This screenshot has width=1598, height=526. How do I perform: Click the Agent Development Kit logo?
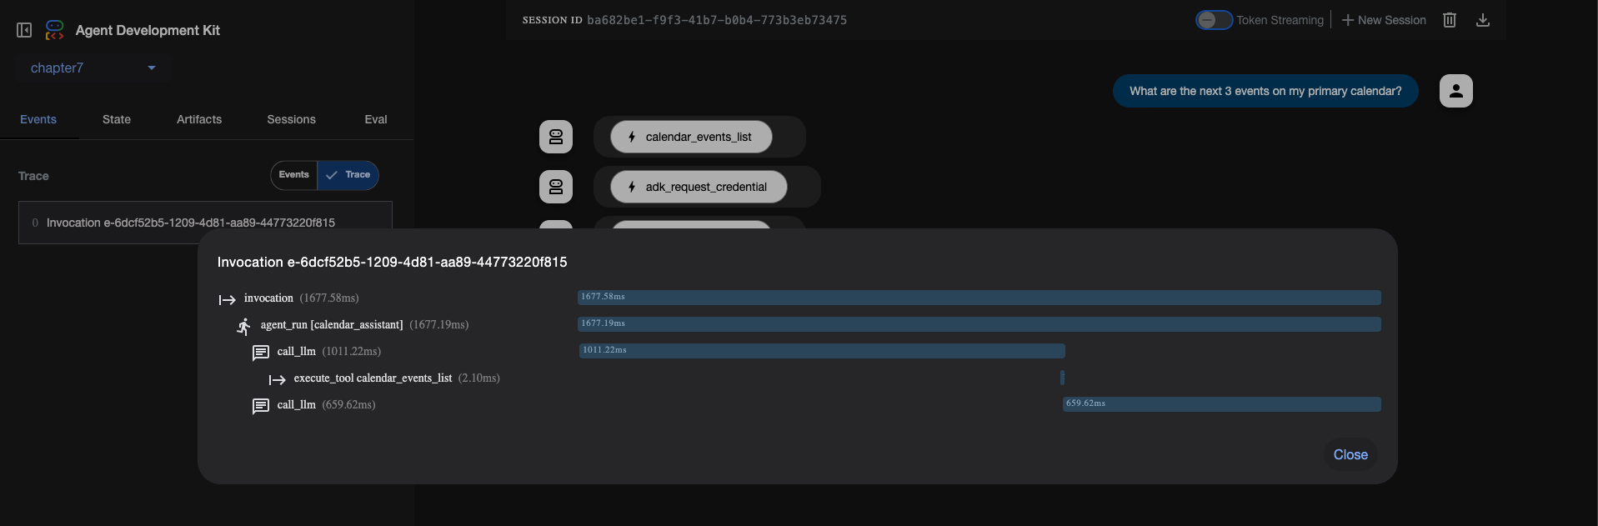click(x=55, y=30)
